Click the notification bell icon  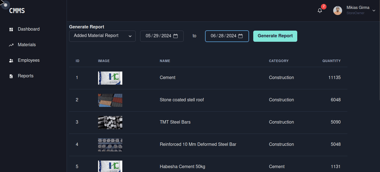click(x=320, y=11)
